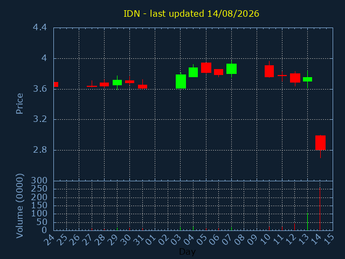Click the green candlestick on day 07
The width and height of the screenshot is (345, 259).
(231, 69)
